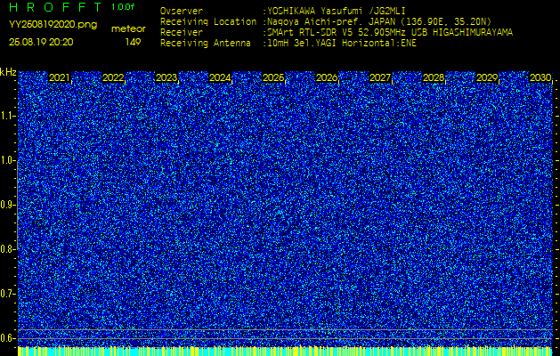Screen dimensions: 560x356
Task: Click the 2026 time marker
Action: pyautogui.click(x=327, y=77)
